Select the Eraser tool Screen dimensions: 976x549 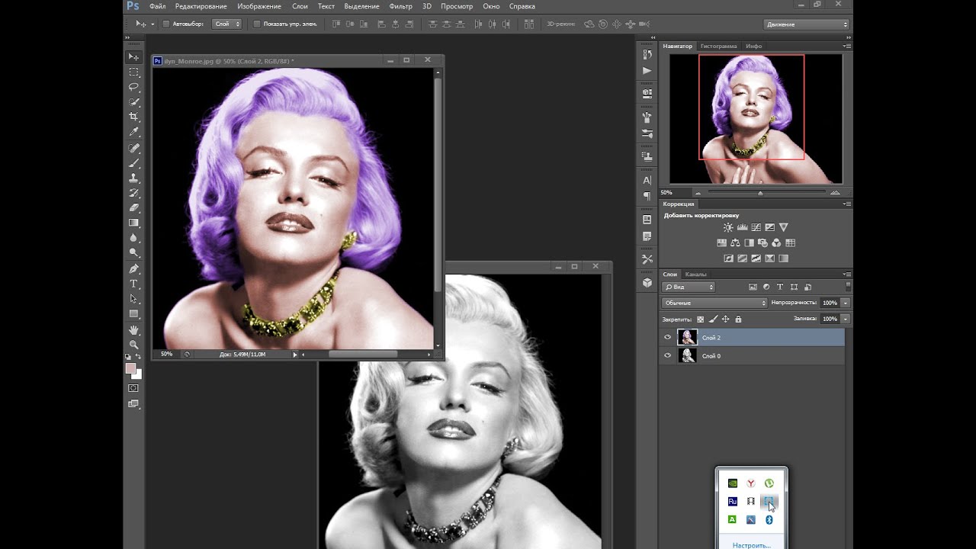[134, 207]
